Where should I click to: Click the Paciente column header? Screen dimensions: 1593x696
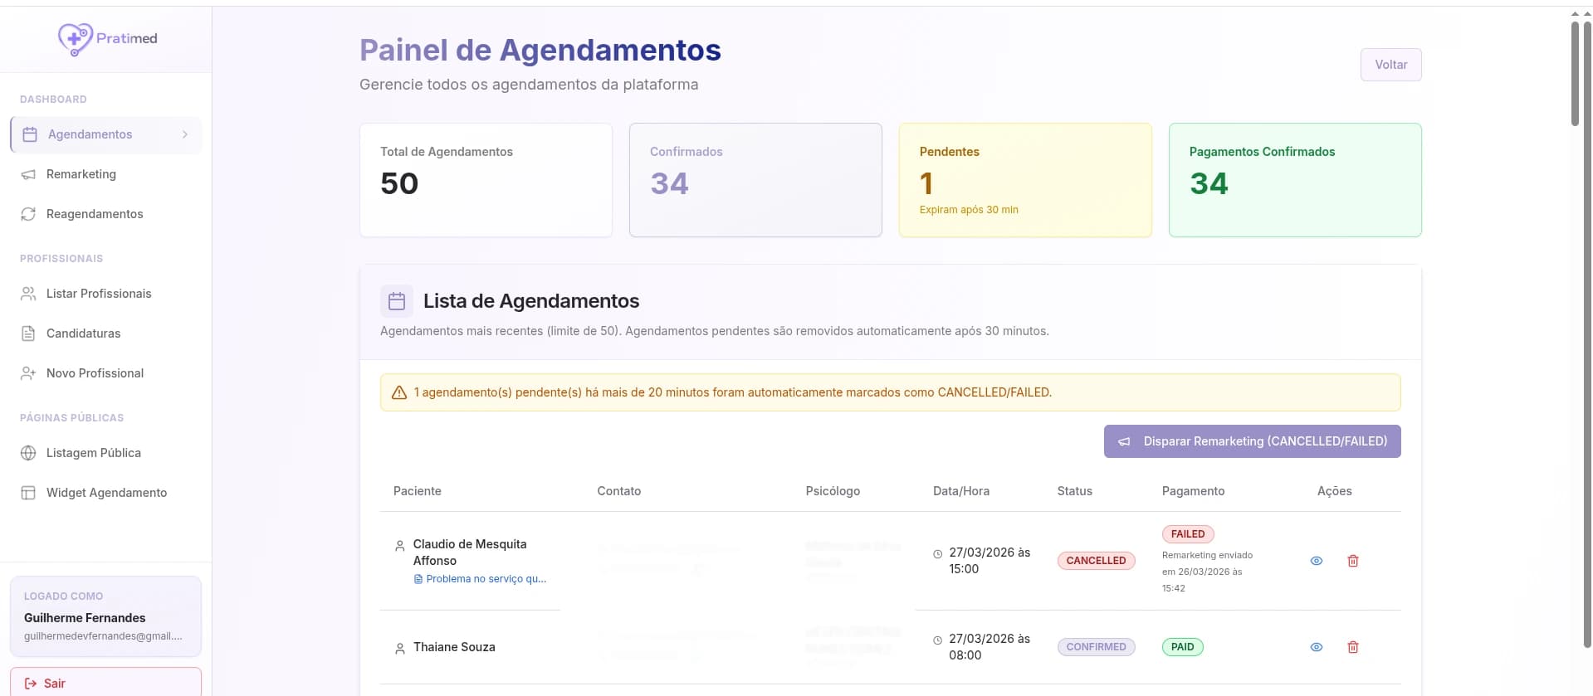pyautogui.click(x=418, y=491)
